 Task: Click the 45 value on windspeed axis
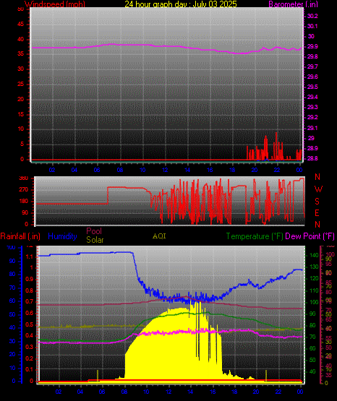click(20, 25)
